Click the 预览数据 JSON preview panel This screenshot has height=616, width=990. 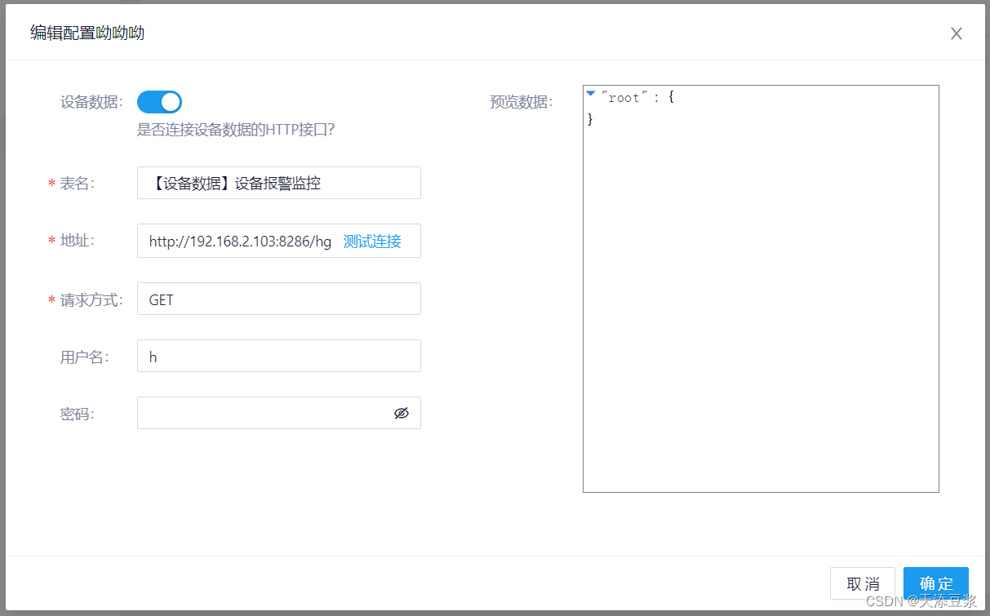point(760,286)
